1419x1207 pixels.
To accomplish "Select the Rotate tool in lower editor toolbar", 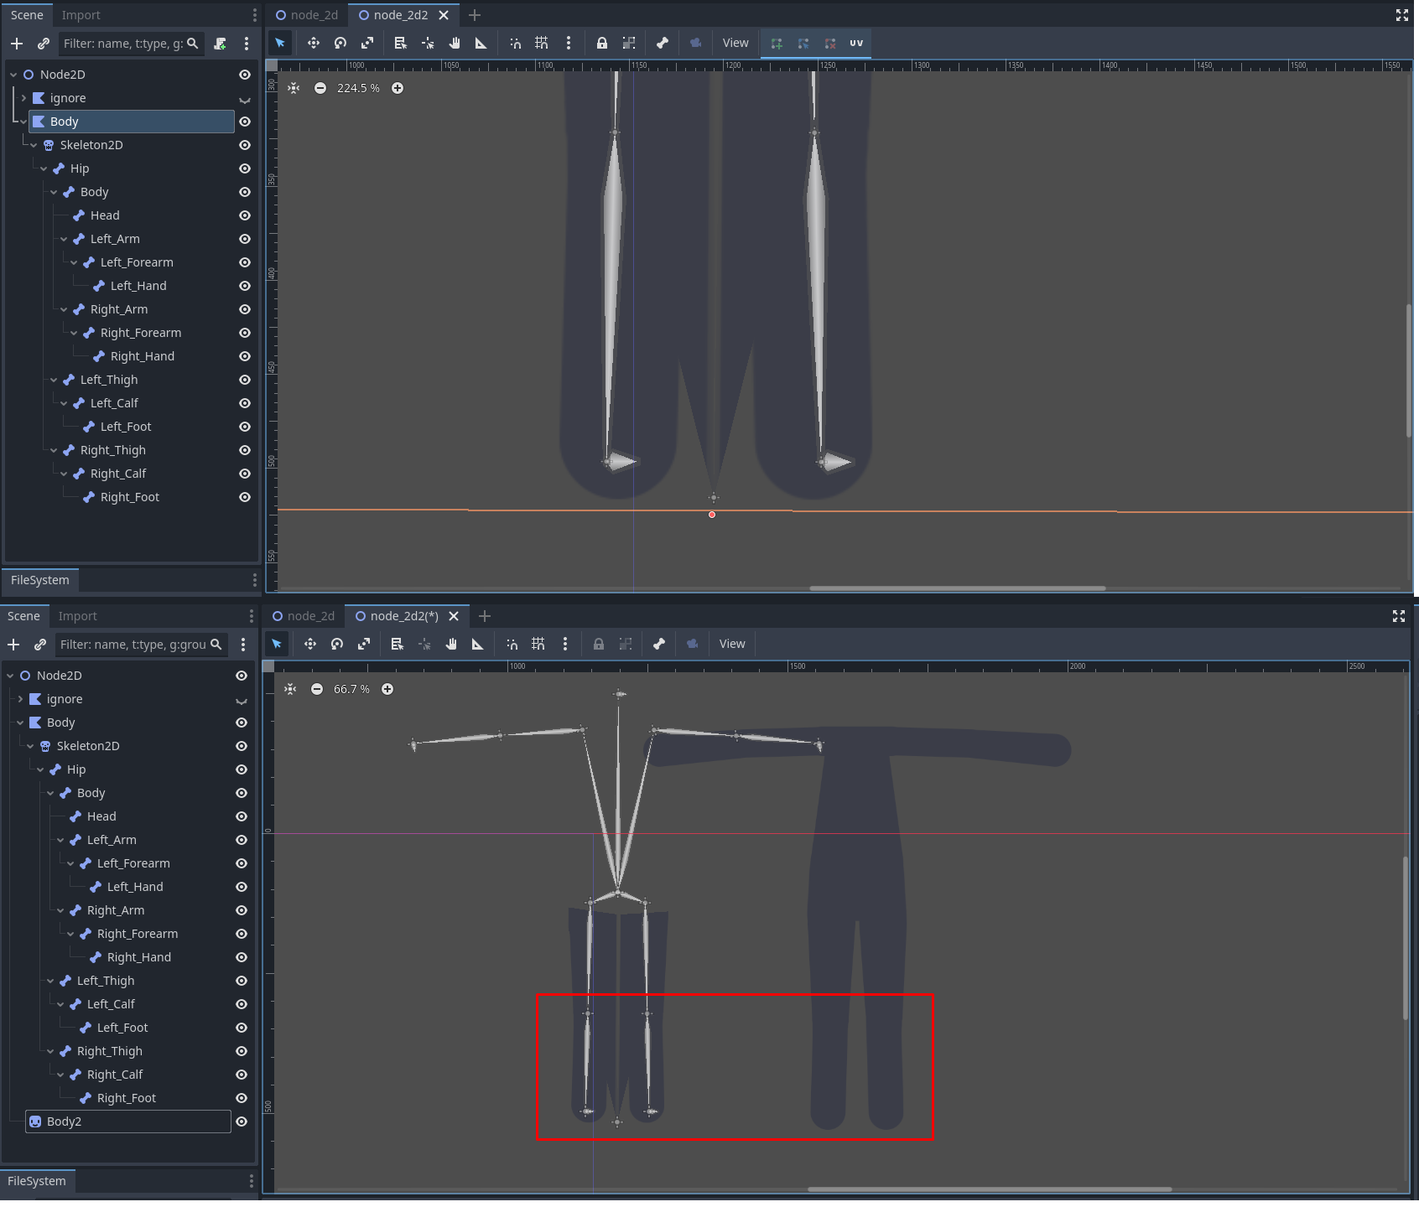I will click(x=336, y=644).
